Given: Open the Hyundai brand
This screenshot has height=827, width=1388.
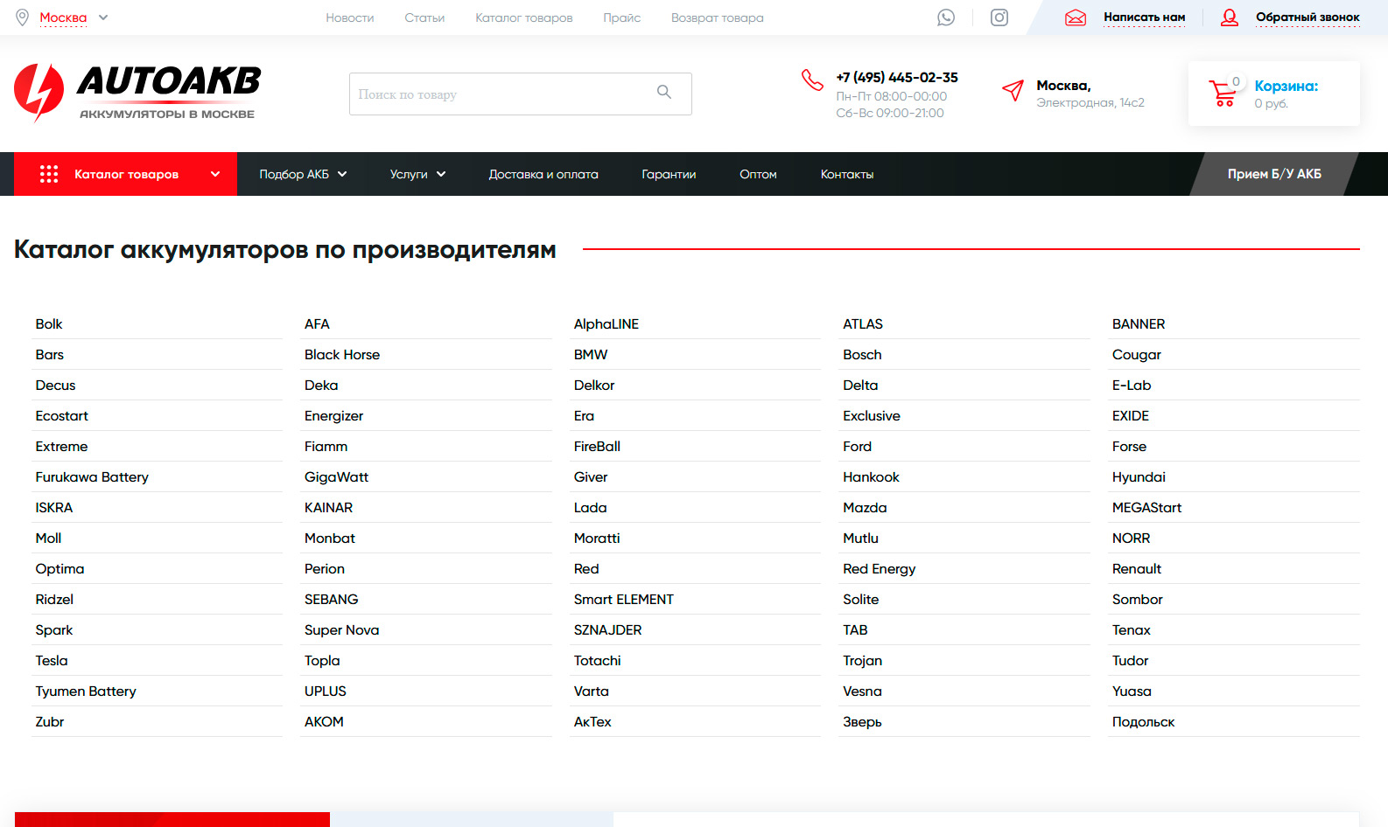Looking at the screenshot, I should [1139, 476].
